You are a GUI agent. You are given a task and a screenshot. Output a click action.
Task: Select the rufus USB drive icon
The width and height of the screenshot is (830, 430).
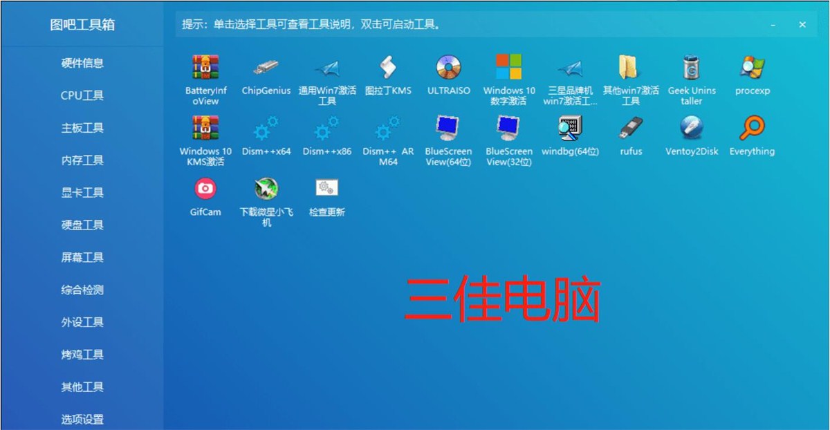point(630,128)
